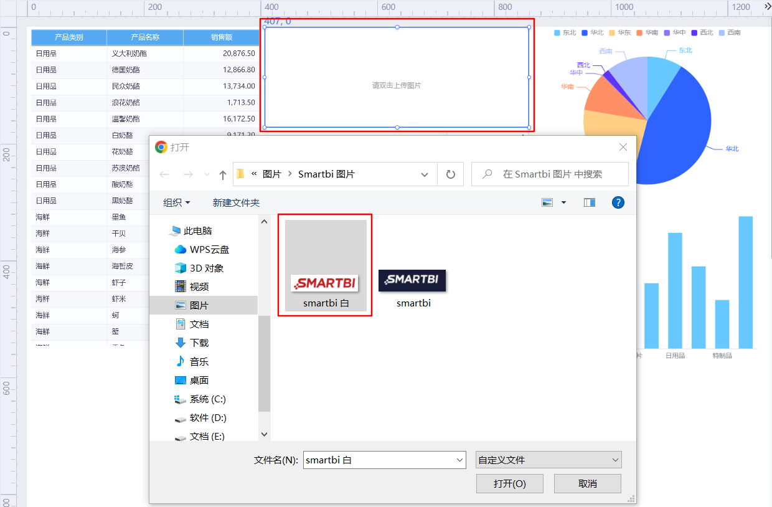Click 销售额 table header
772x507 pixels.
[x=222, y=37]
